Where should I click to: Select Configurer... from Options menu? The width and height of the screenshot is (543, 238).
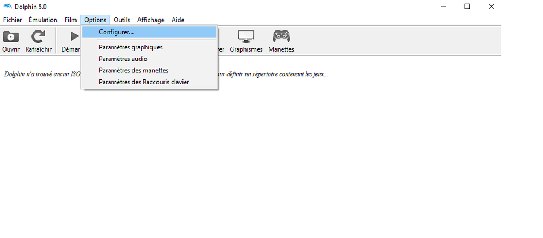point(149,32)
